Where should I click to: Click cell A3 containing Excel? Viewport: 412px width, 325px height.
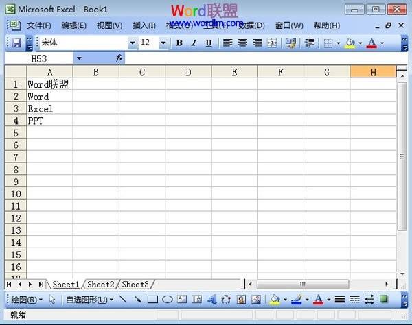point(49,108)
